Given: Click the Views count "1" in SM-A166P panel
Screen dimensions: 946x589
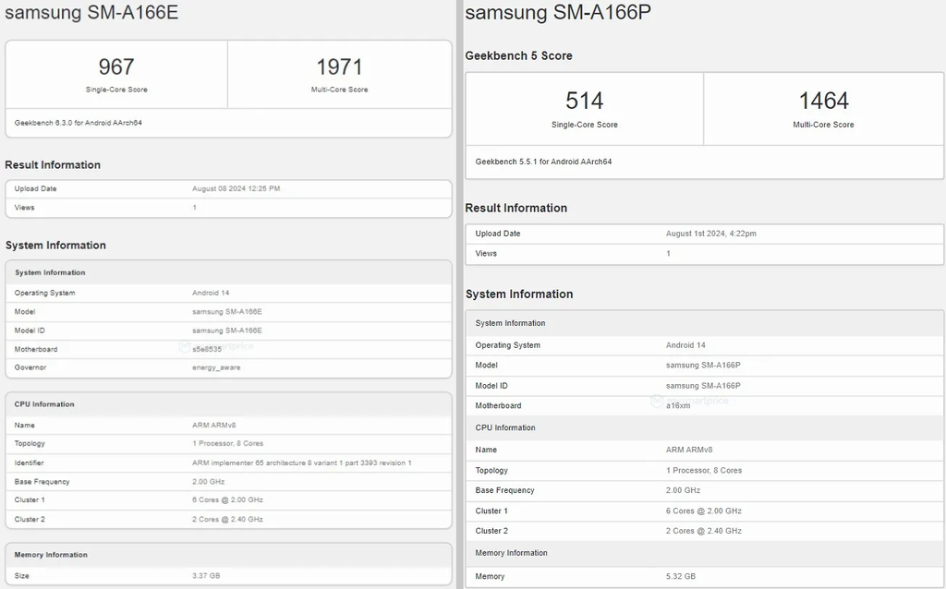Looking at the screenshot, I should 668,253.
